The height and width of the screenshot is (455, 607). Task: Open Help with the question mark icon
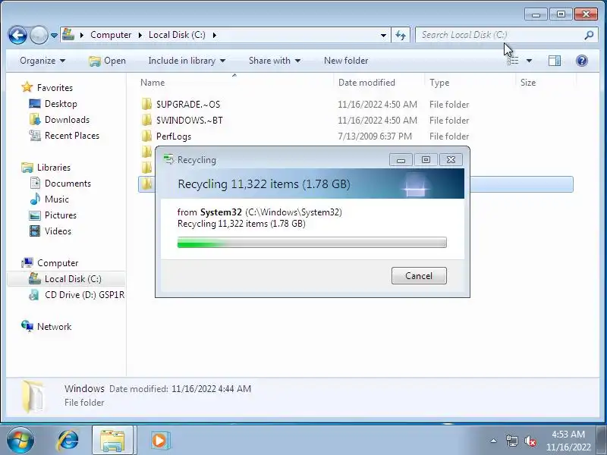click(581, 61)
